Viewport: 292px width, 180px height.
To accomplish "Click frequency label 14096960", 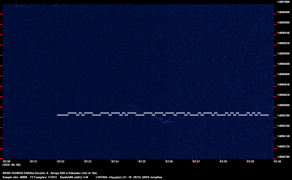I will click(x=283, y=22).
